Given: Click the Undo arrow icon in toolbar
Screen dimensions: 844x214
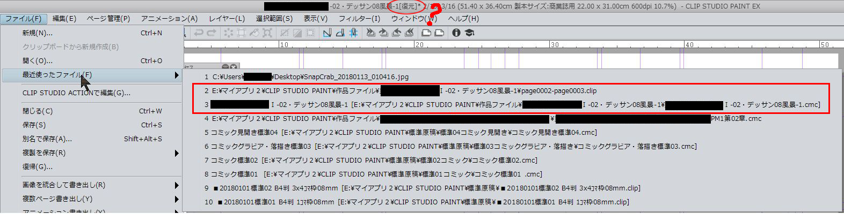Looking at the screenshot, I should (199, 33).
